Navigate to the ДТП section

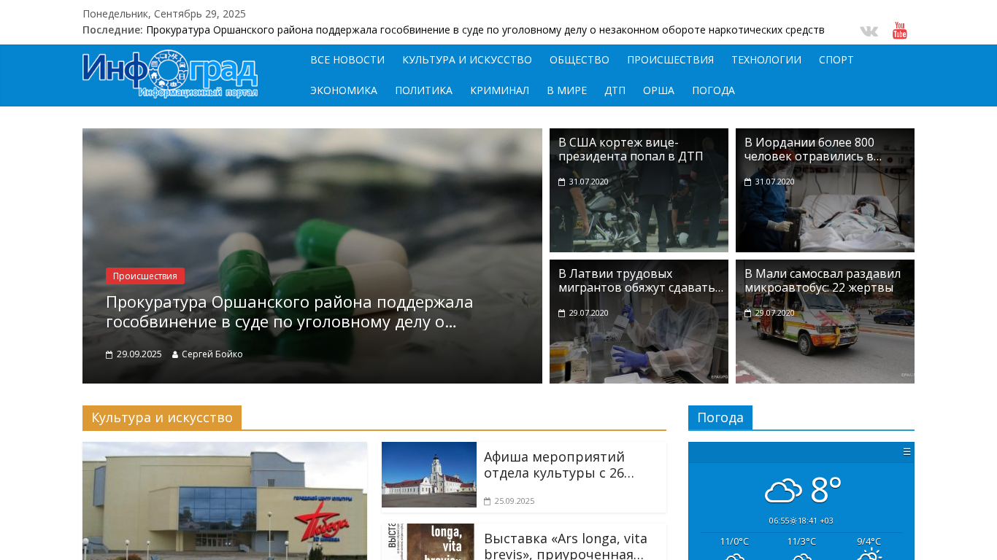[615, 90]
